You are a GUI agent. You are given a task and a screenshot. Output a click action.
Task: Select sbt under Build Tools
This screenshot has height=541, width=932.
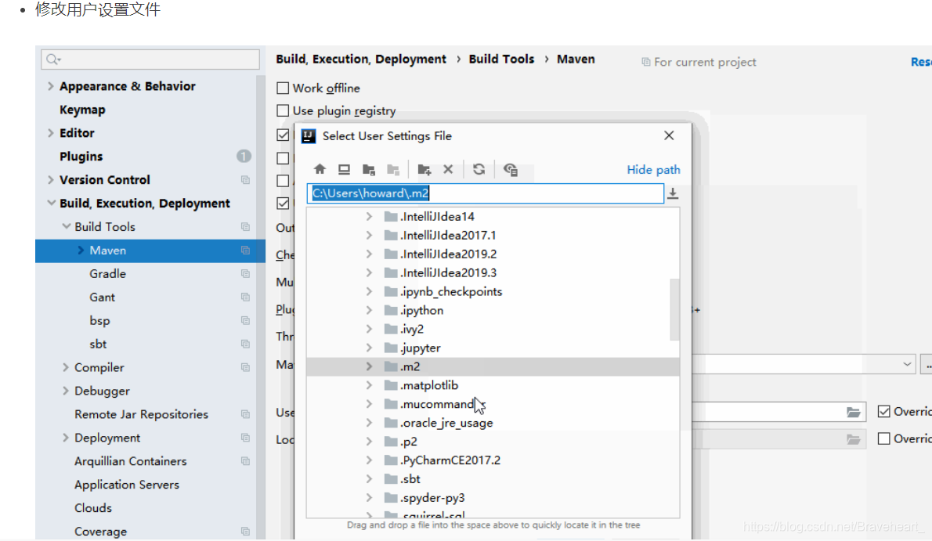pyautogui.click(x=98, y=344)
